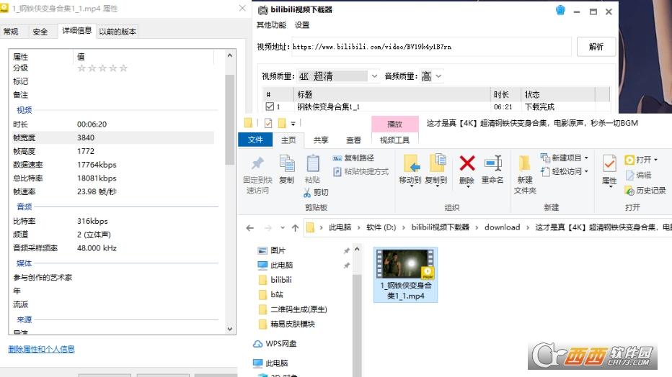Open the 视频工具 ribbon tab
This screenshot has height=377, width=672.
pyautogui.click(x=394, y=140)
